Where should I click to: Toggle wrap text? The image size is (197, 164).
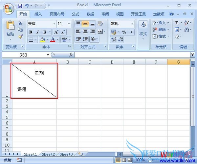point(100,24)
